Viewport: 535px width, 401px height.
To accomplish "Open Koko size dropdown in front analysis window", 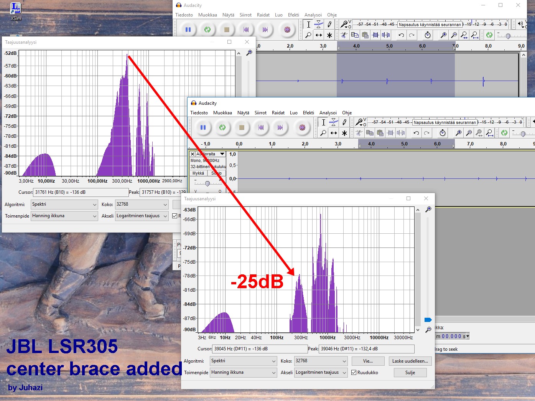I will click(x=321, y=361).
